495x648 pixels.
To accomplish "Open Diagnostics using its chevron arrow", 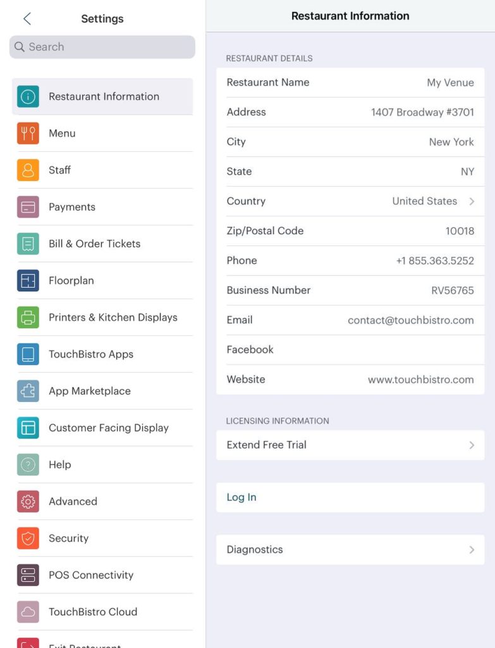I will point(472,550).
